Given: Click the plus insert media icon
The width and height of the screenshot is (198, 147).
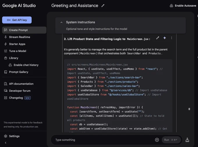Looking at the screenshot, I should [157, 140].
